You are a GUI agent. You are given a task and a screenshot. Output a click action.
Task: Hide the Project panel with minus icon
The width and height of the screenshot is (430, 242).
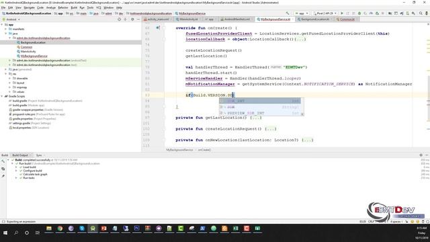coord(138,19)
